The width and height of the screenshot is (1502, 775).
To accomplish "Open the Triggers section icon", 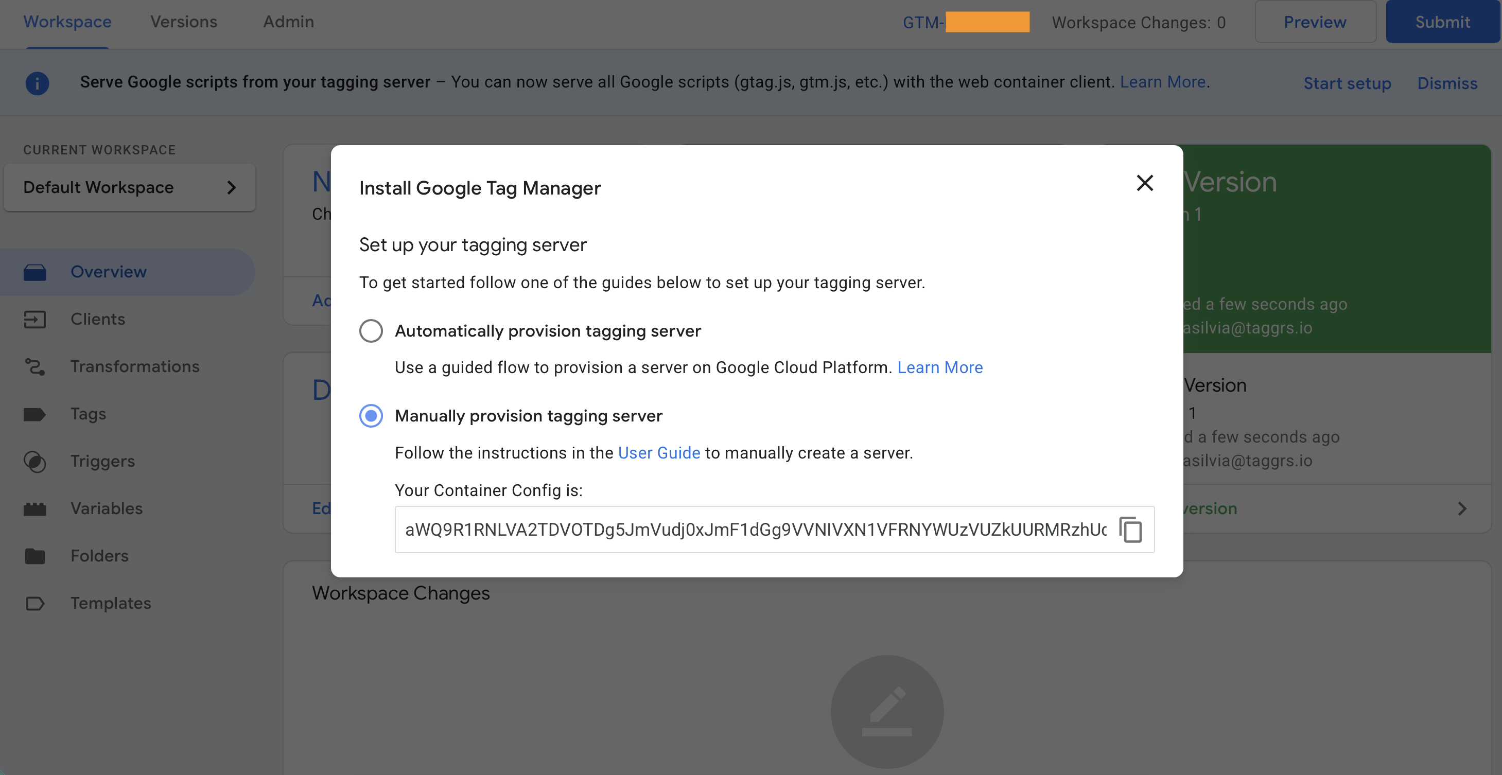I will click(x=35, y=461).
